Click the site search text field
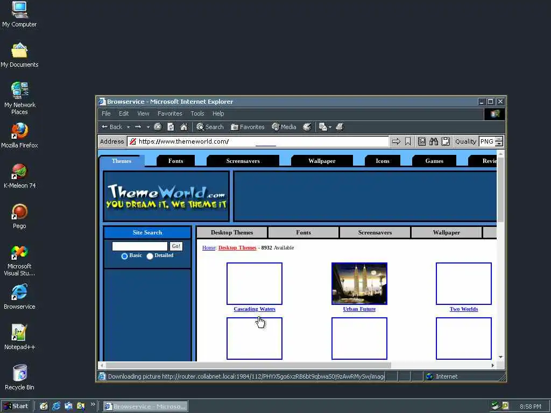Viewport: 551px width, 413px height. [x=140, y=246]
